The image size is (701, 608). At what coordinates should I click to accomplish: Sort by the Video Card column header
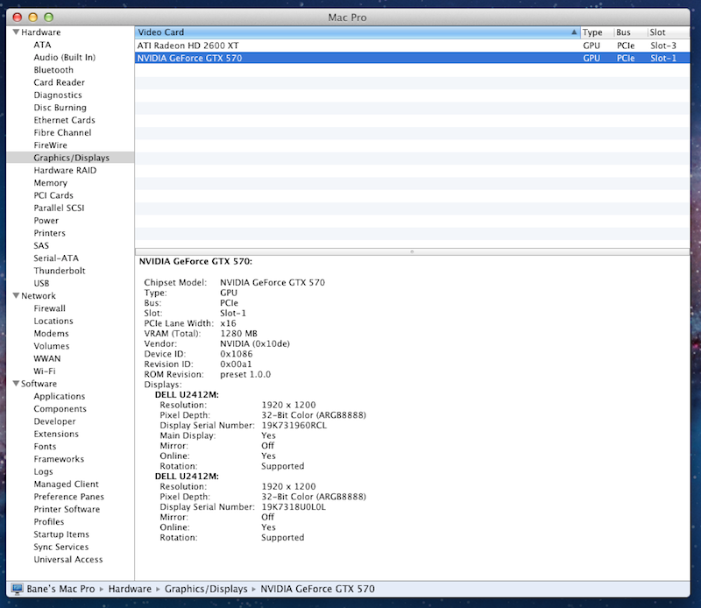point(358,32)
